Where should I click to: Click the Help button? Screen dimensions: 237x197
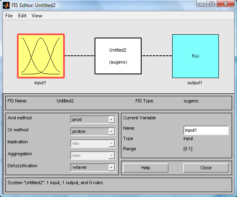tap(146, 168)
